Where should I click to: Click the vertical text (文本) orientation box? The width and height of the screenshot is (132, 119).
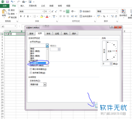tap(104, 51)
